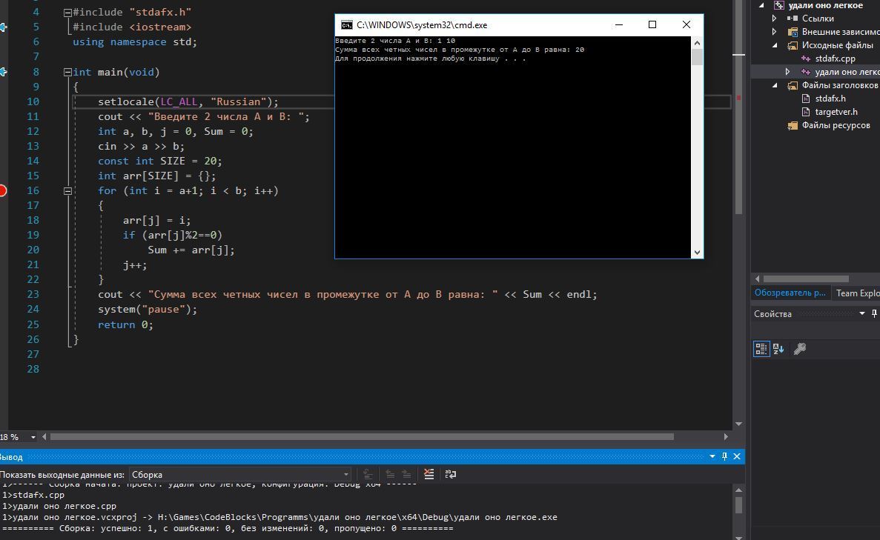Click the "using namespace std;" line
The width and height of the screenshot is (880, 540).
point(135,42)
